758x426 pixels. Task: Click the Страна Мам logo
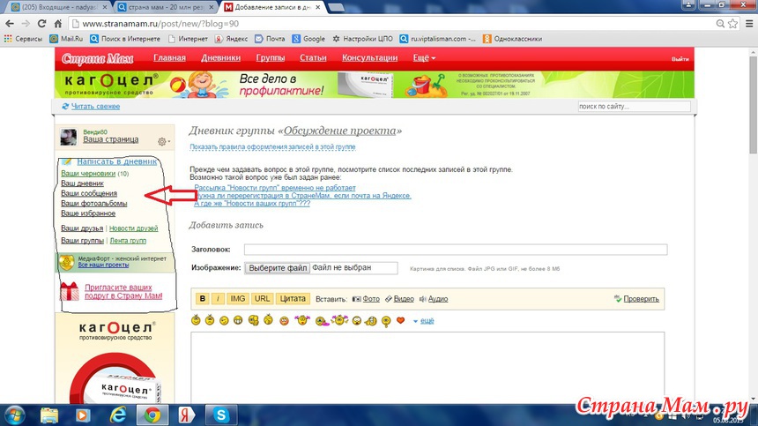98,58
